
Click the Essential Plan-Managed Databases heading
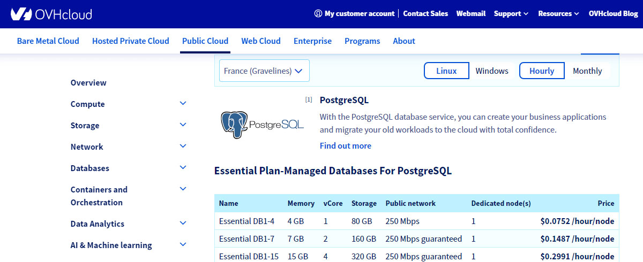pos(333,171)
